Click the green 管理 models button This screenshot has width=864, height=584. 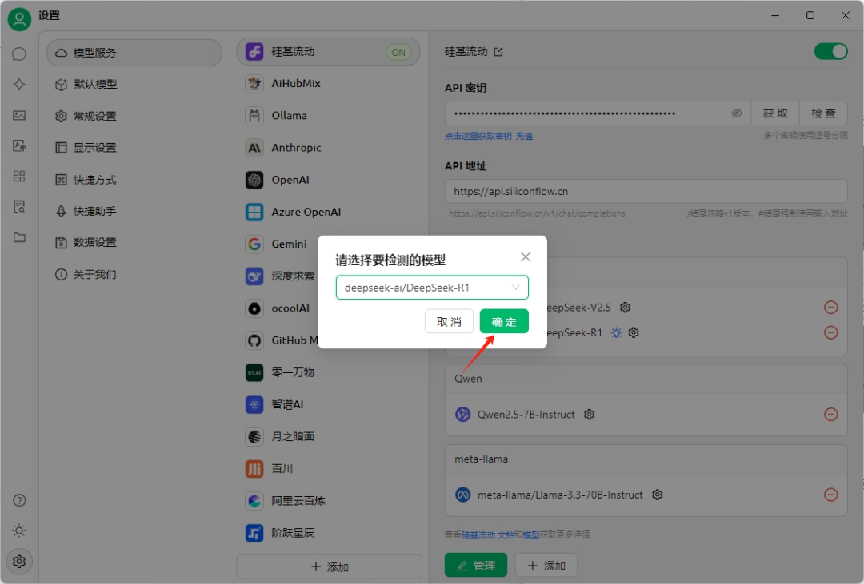coord(476,566)
